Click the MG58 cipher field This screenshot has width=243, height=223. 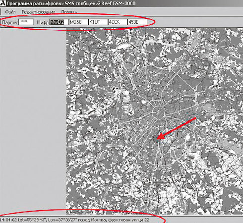click(78, 22)
